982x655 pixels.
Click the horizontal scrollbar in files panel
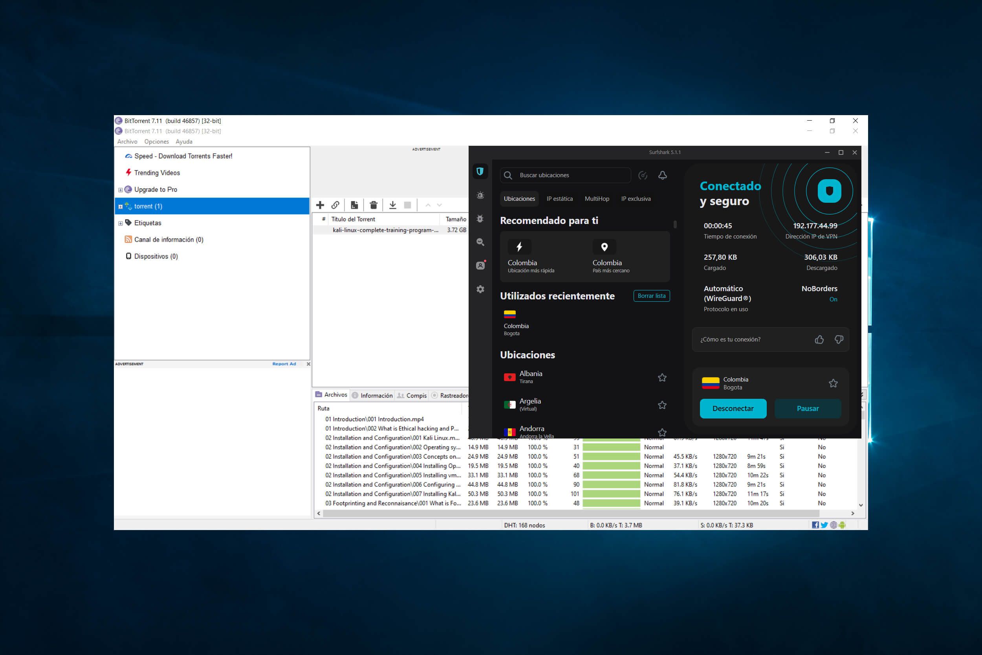pyautogui.click(x=571, y=514)
